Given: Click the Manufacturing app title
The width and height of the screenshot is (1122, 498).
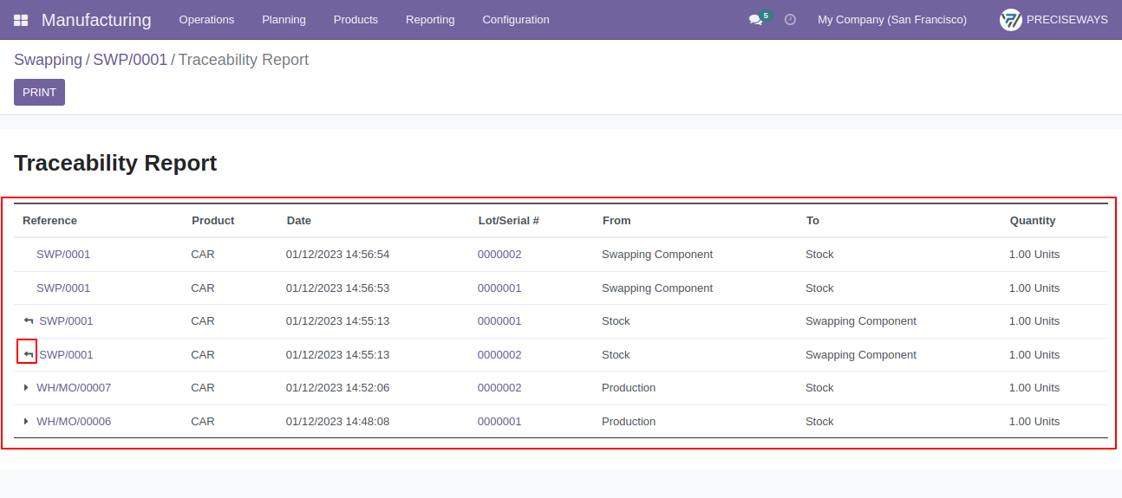Looking at the screenshot, I should click(x=96, y=20).
